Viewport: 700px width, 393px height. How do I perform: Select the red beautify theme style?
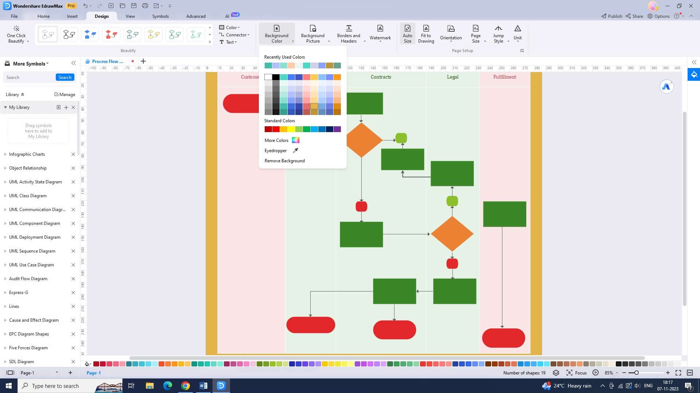111,35
